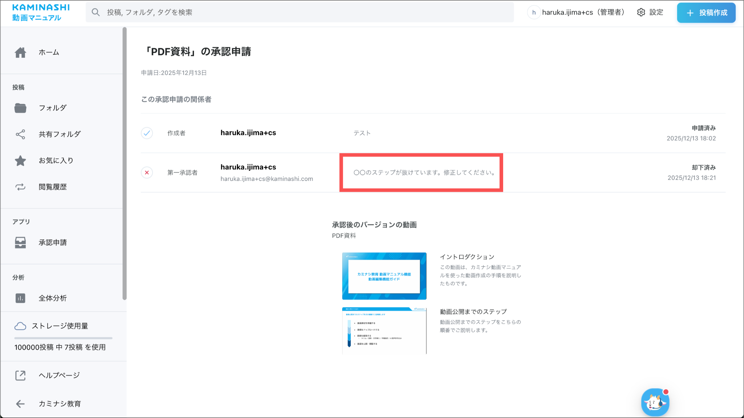
Task: Click the Home house icon
Action: click(x=20, y=53)
